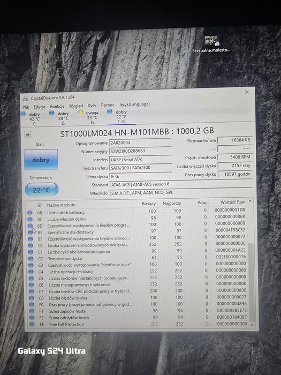Image resolution: width=281 pixels, height=375 pixels.
Task: Click status icon of attribute C7 row
Action: tap(31, 291)
